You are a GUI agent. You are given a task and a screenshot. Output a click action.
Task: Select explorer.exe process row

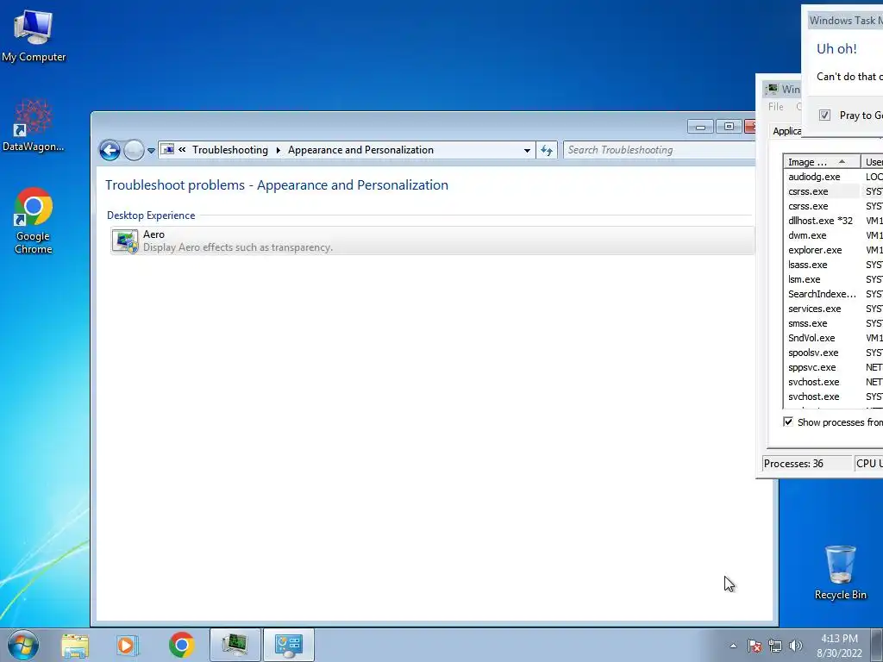(834, 250)
